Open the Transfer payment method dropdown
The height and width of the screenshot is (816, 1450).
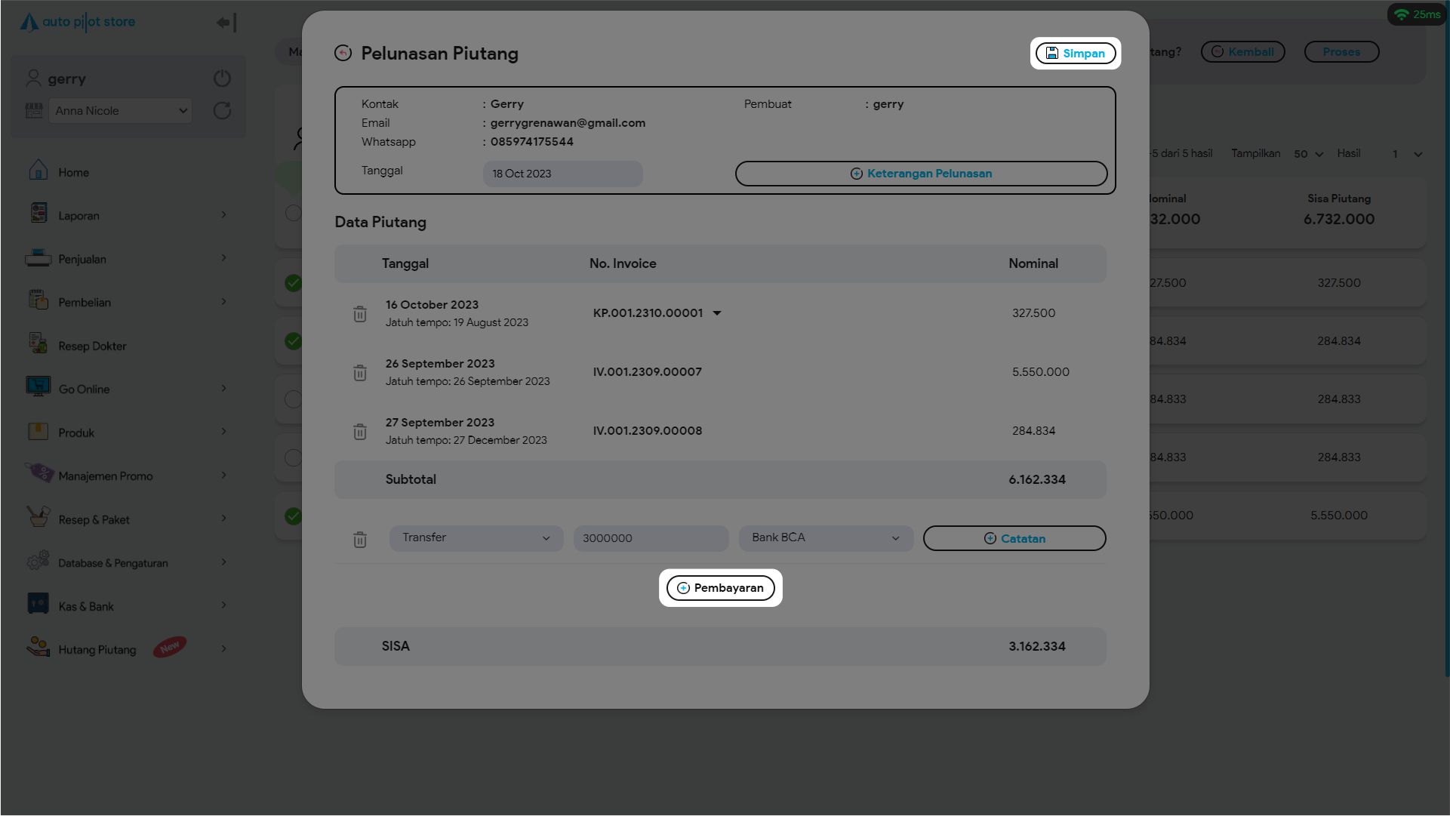[x=476, y=538]
